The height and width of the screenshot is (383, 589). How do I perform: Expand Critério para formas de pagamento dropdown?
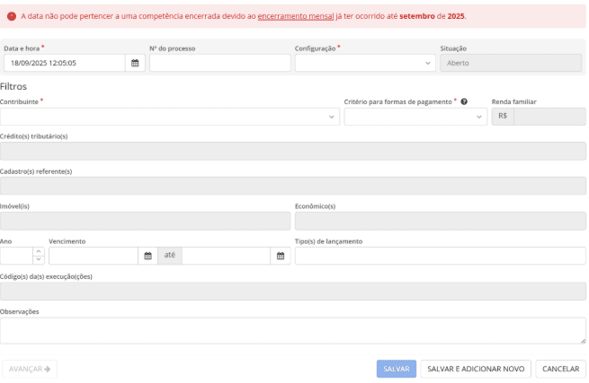(x=415, y=117)
